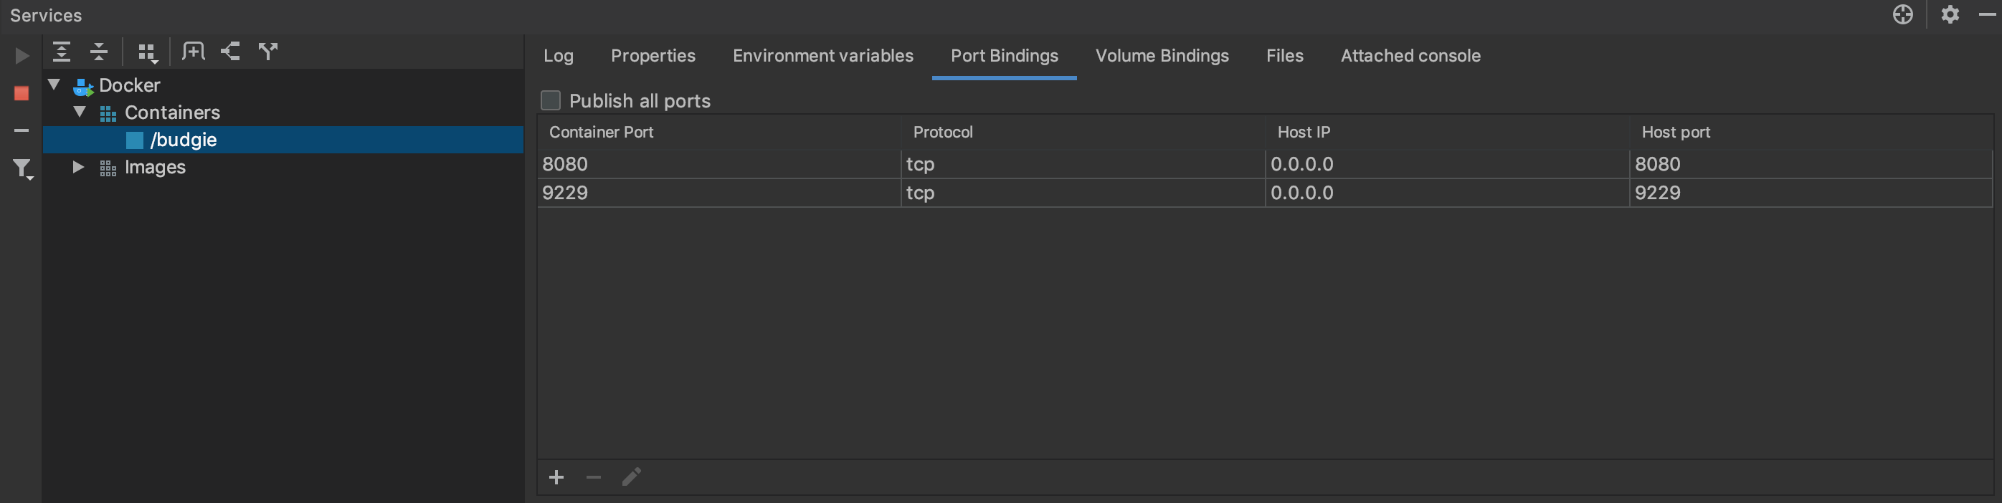Collapse the Docker tree node

point(53,85)
